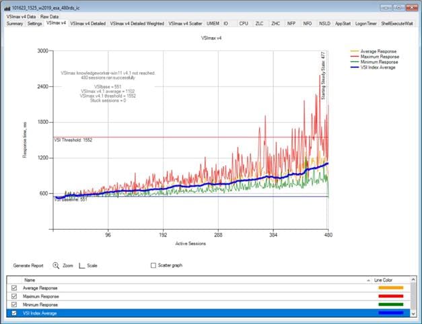Maximize the window
The height and width of the screenshot is (324, 422).
[x=399, y=7]
